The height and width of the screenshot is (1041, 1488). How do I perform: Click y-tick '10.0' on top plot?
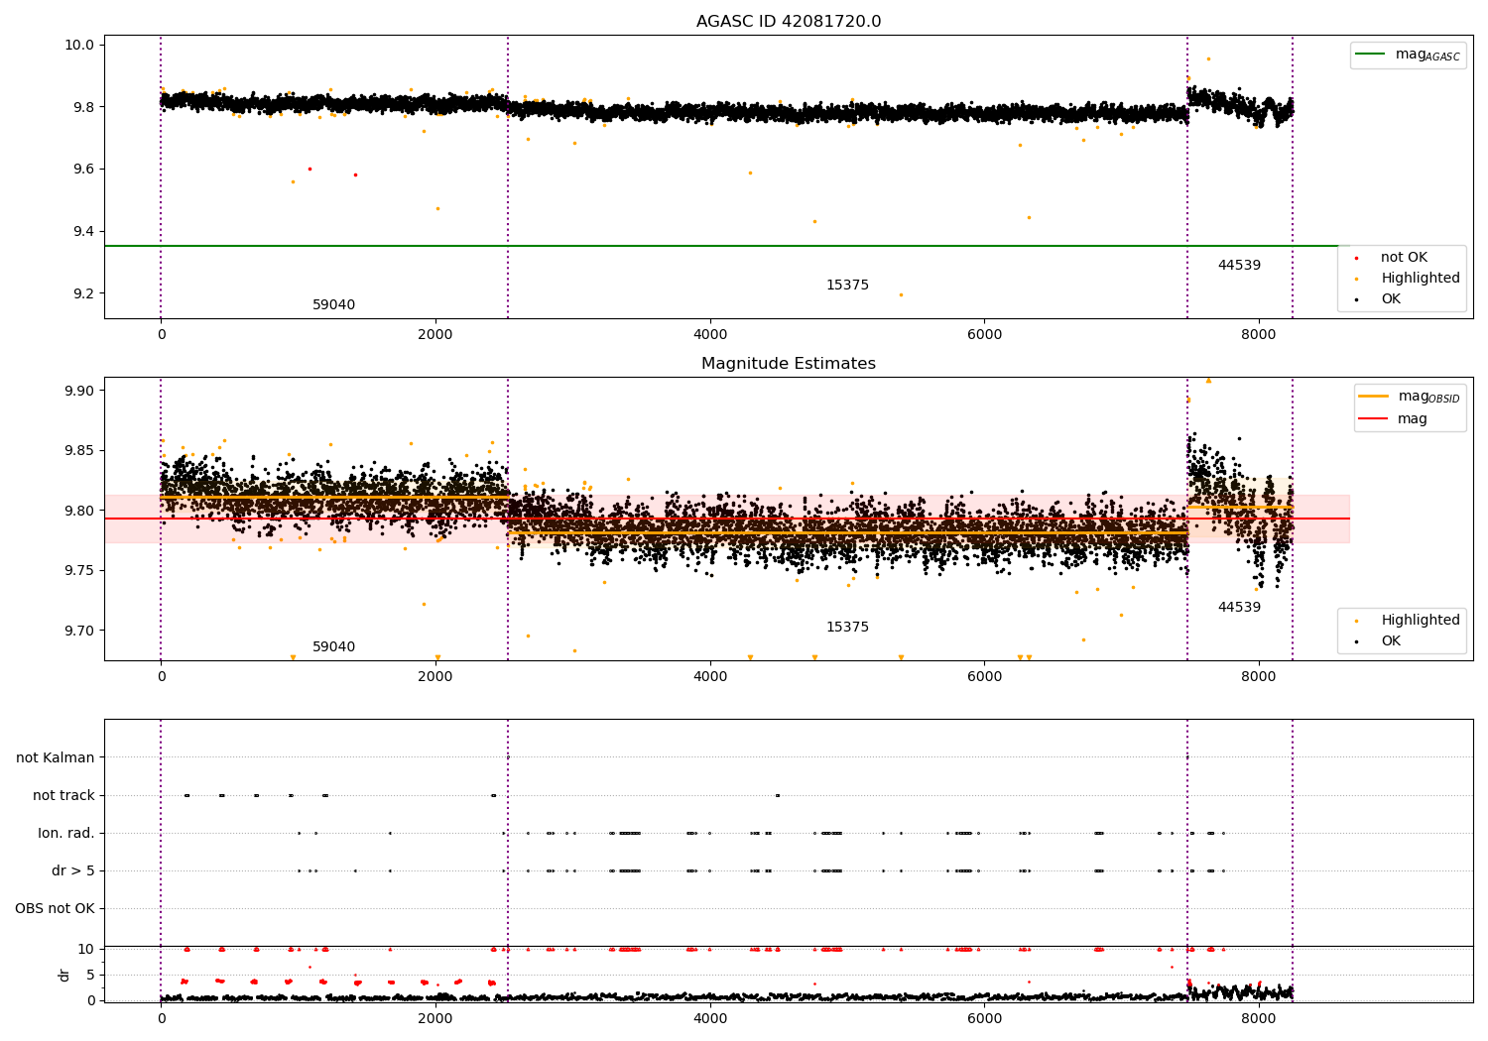tap(79, 46)
